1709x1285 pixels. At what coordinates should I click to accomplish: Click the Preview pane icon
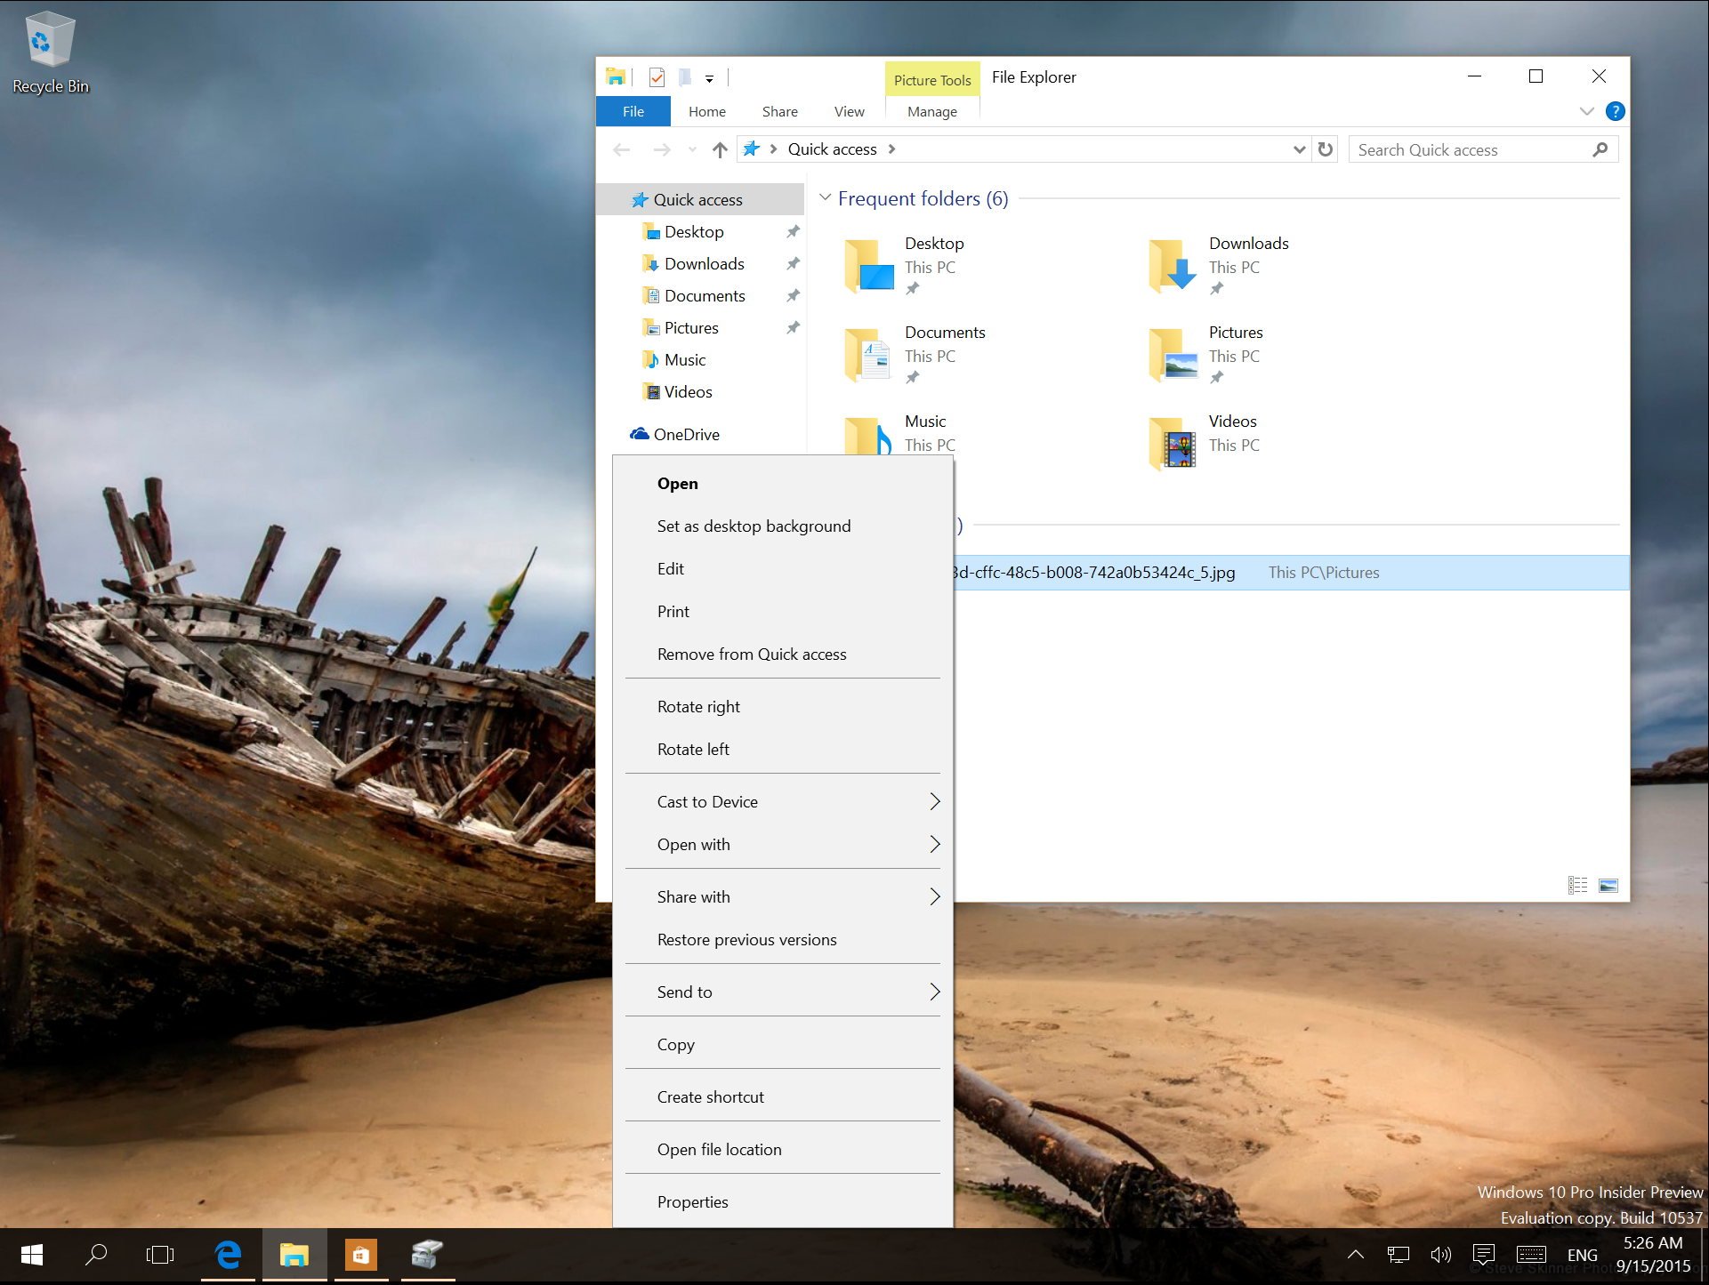click(x=1608, y=884)
